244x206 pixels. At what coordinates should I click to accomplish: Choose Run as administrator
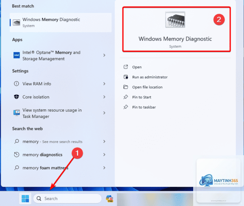[x=150, y=77]
